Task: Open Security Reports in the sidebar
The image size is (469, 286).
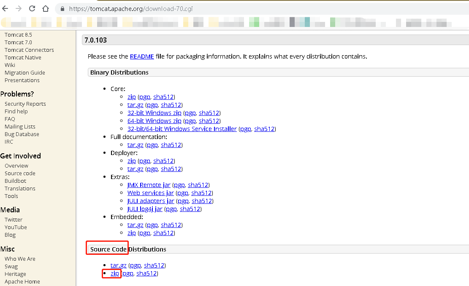Action: pyautogui.click(x=25, y=104)
